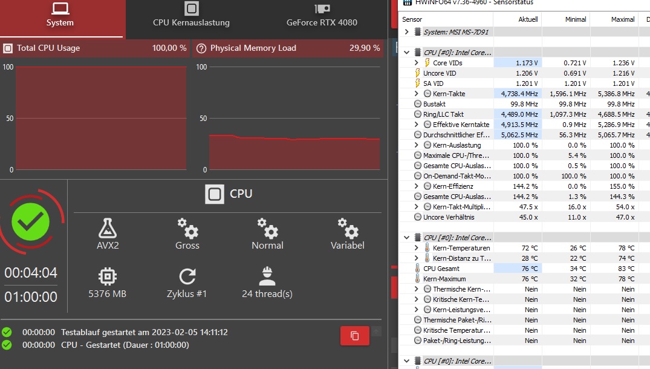Expand Effektive Kerntakte row
This screenshot has width=650, height=369.
tap(417, 125)
